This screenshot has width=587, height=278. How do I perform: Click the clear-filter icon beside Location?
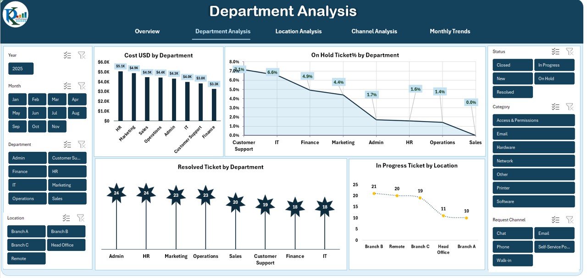click(x=81, y=217)
